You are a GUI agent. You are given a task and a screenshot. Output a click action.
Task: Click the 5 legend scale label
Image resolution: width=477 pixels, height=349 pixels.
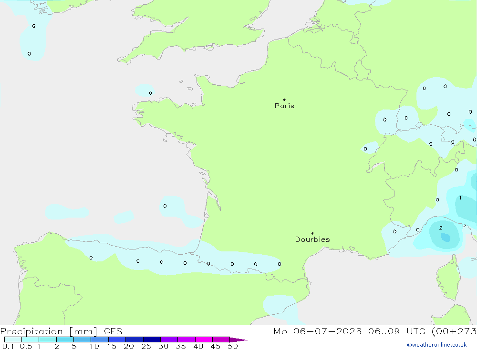[x=74, y=346]
